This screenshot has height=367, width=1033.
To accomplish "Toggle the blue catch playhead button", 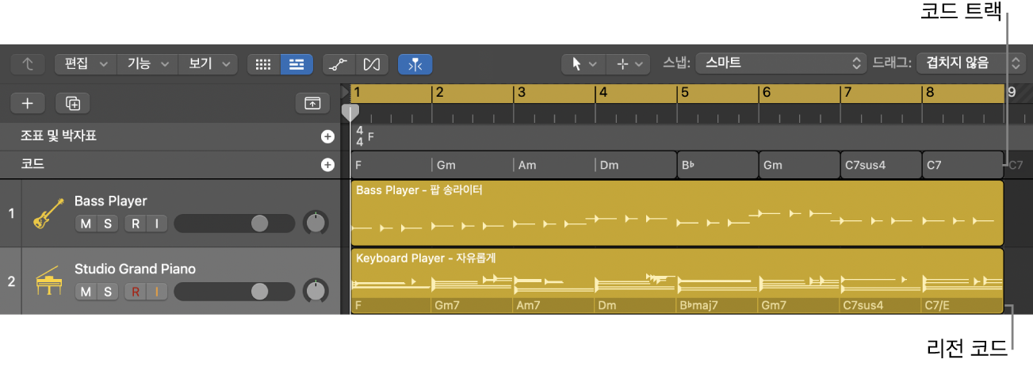I will (415, 64).
